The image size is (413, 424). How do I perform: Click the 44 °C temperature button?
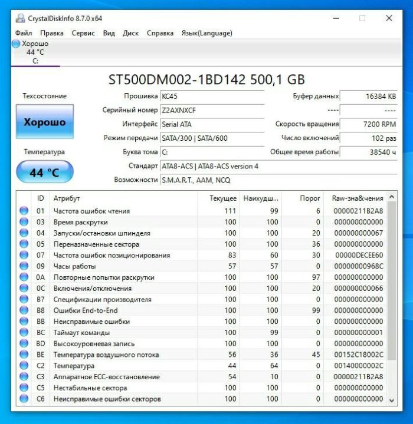45,173
